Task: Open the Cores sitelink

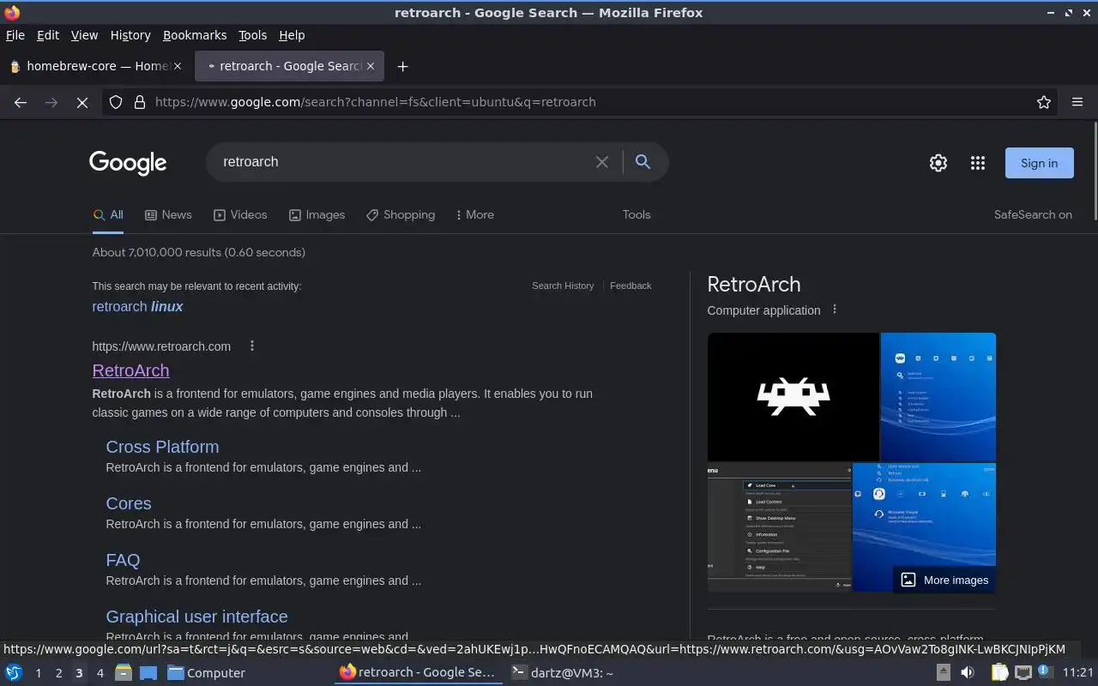Action: pos(129,503)
